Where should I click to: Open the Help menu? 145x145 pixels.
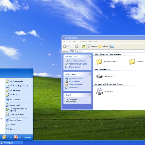point(96,41)
